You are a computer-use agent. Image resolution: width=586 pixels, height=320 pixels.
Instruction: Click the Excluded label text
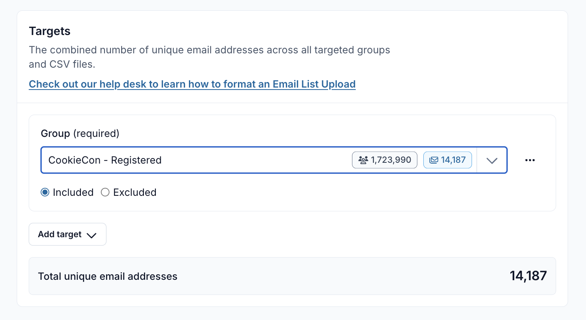pos(135,193)
